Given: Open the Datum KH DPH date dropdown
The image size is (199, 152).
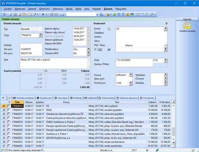Looking at the screenshot, I should 88,44.
